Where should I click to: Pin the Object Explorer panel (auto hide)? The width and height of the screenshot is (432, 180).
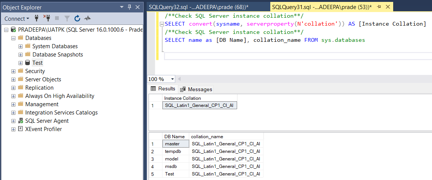coord(129,7)
